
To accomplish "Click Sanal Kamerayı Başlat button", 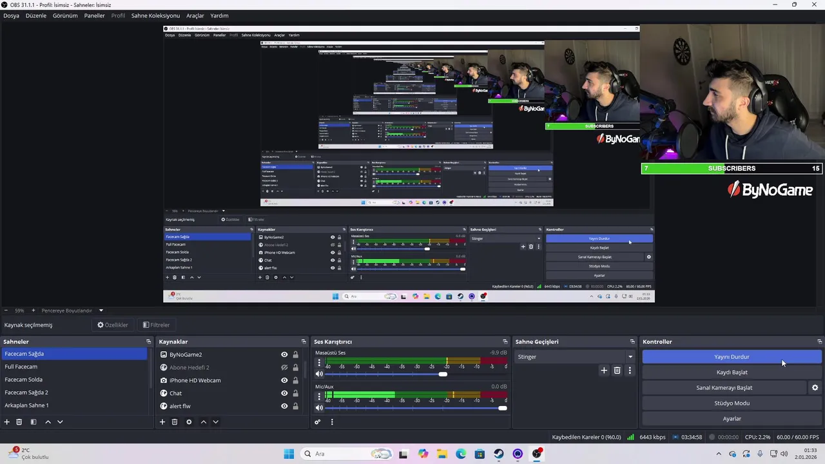I will click(x=724, y=388).
